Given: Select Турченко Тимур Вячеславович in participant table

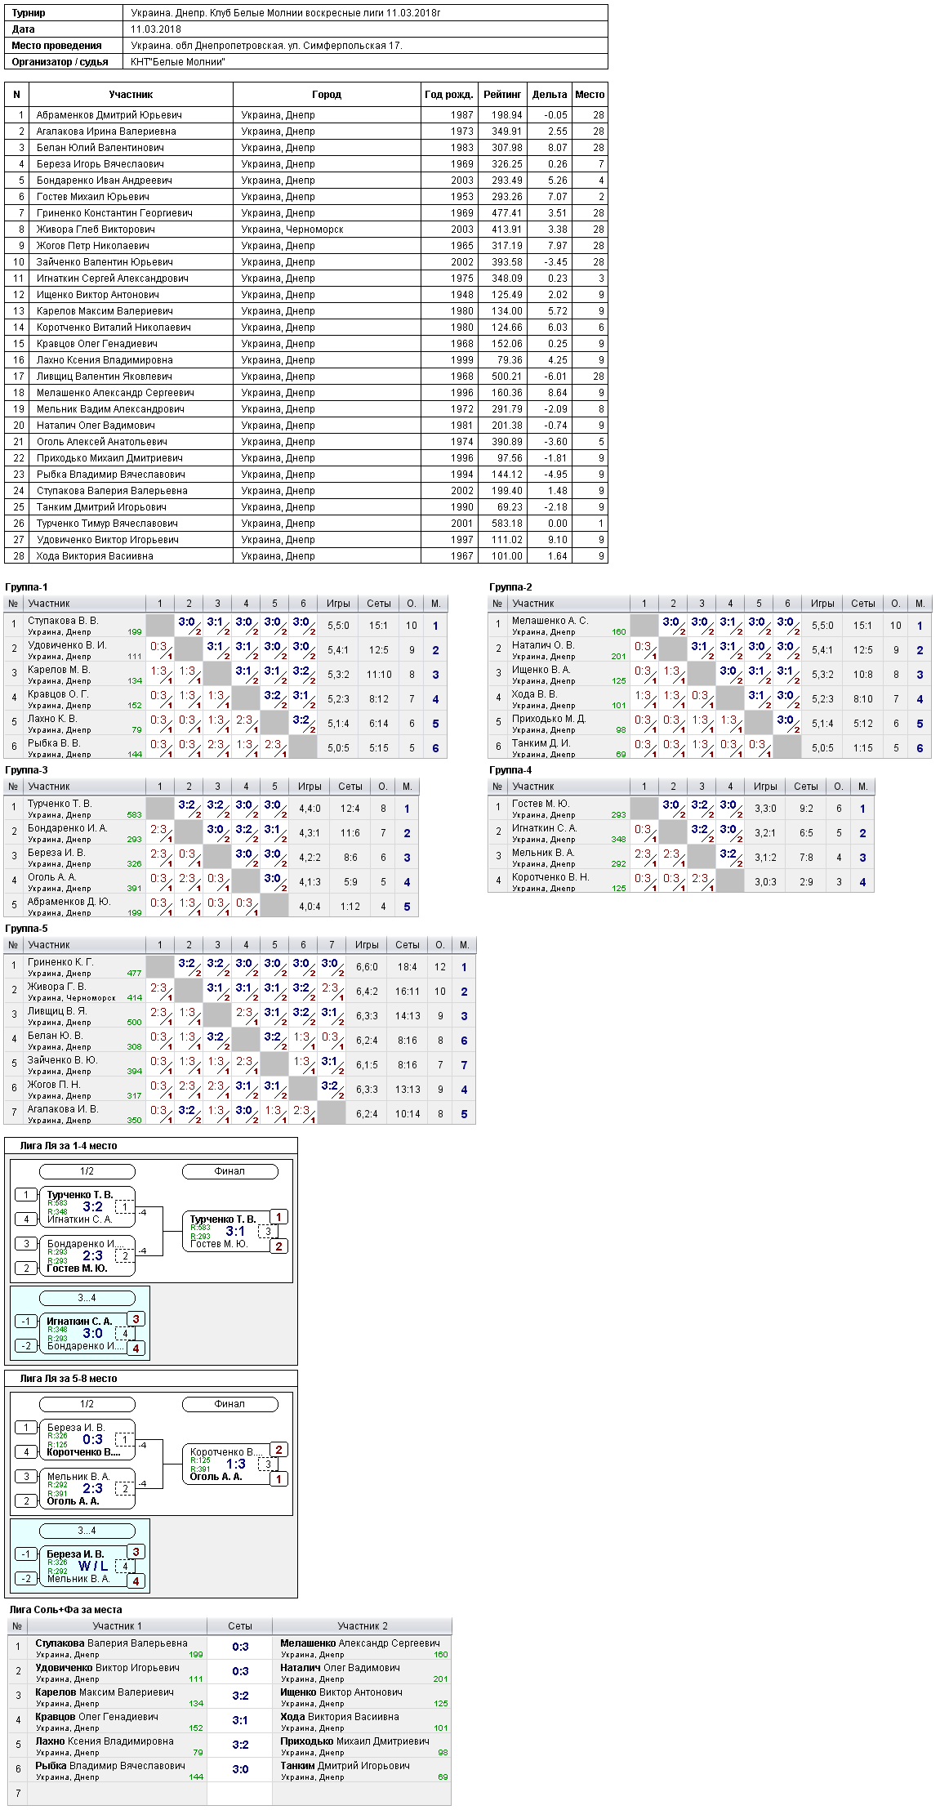Looking at the screenshot, I should coord(107,524).
